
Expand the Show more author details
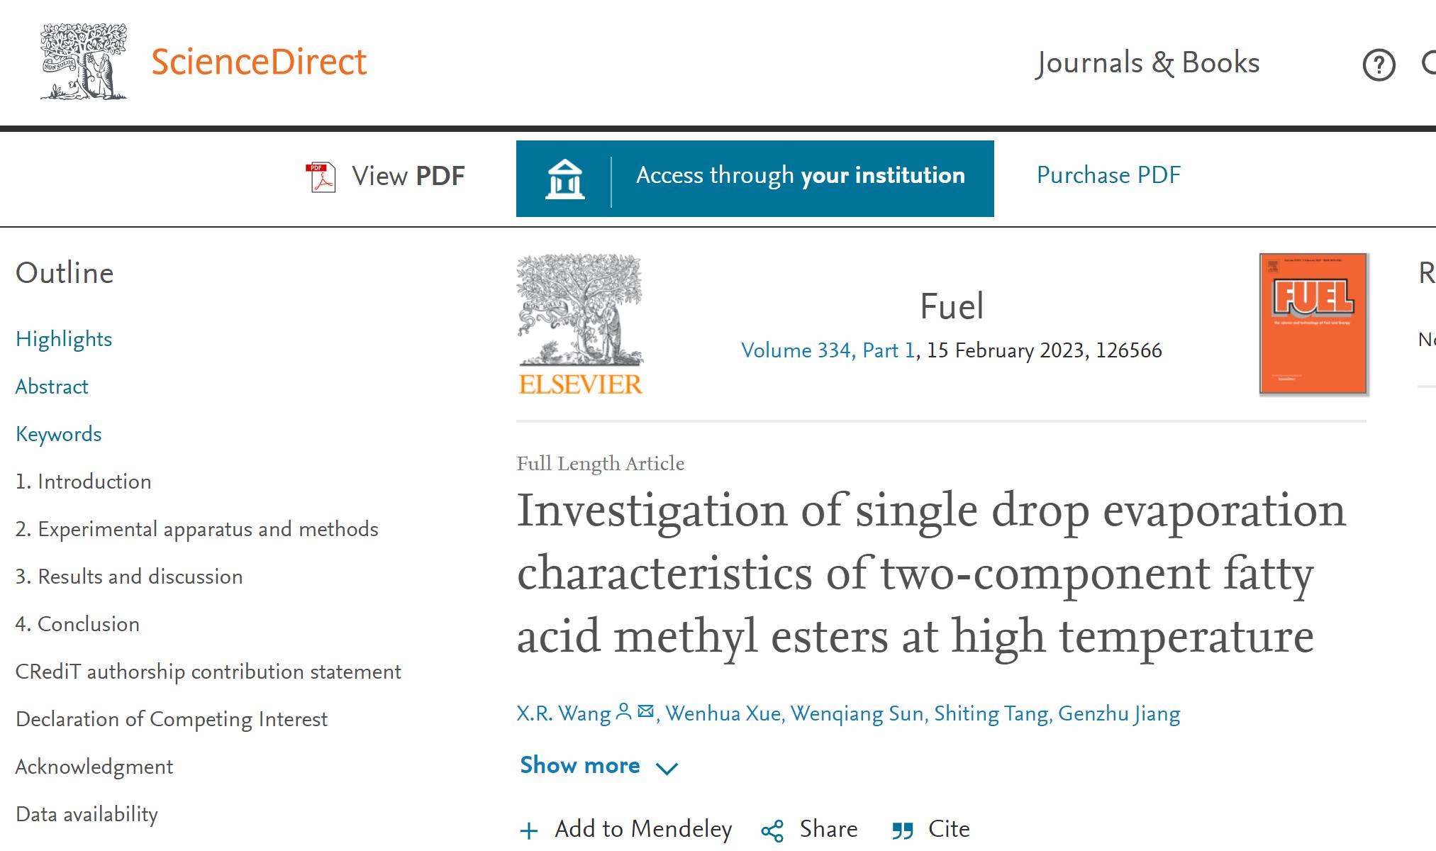[599, 767]
